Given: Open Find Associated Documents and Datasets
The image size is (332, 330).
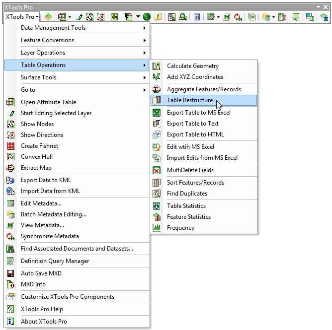Looking at the screenshot, I should tap(77, 249).
